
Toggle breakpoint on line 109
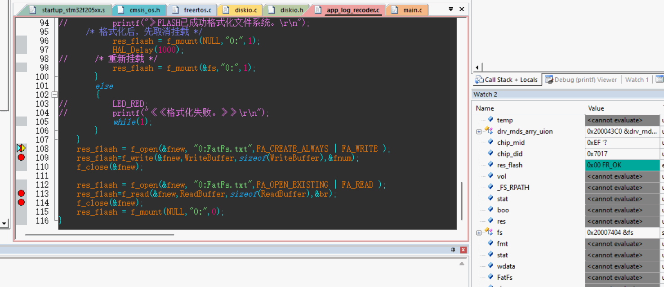click(21, 157)
